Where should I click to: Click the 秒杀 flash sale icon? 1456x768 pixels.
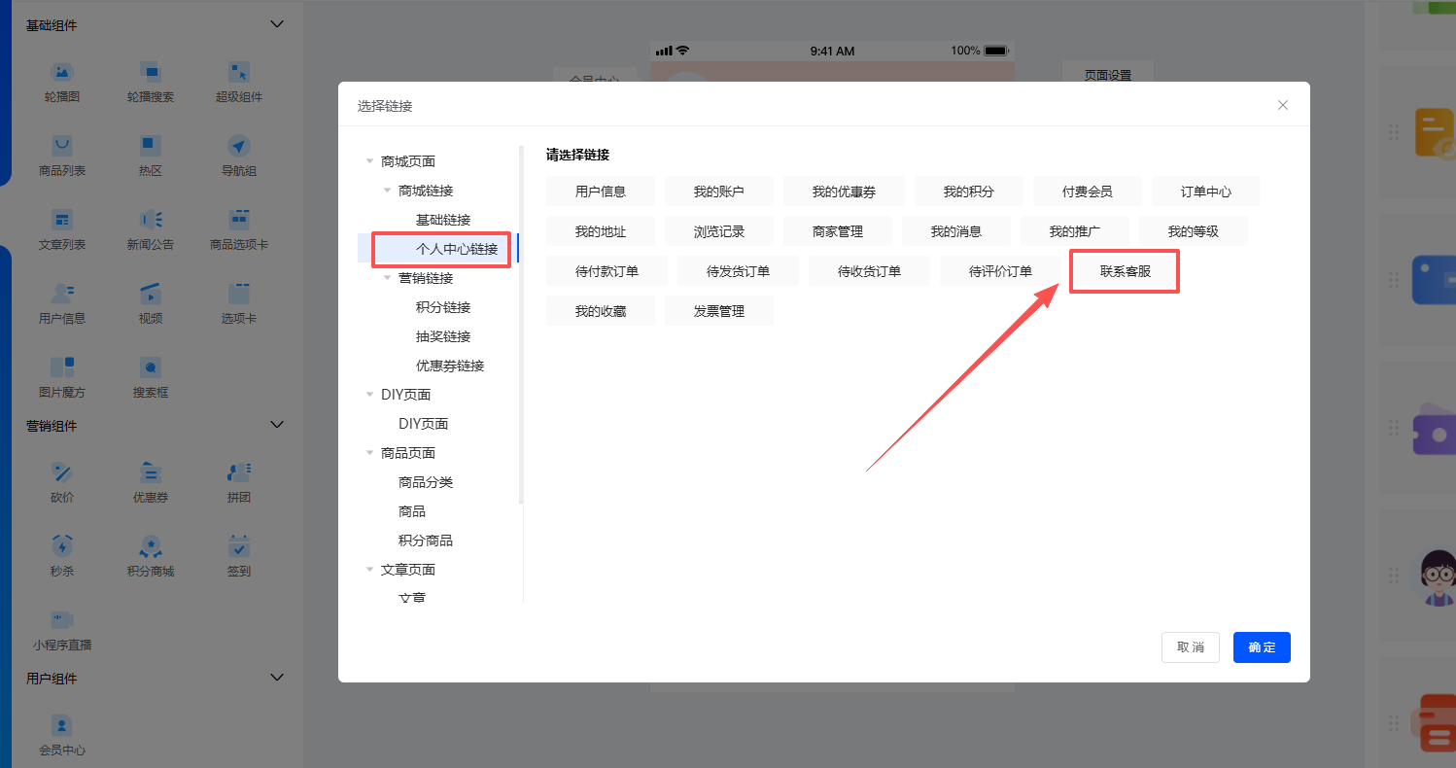(62, 546)
